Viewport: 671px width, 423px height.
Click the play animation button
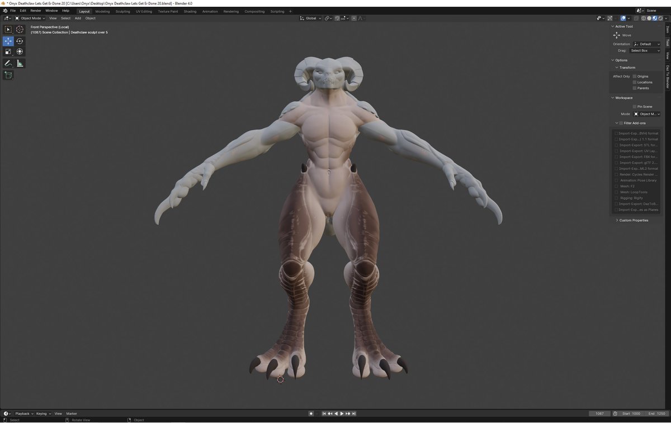(342, 414)
